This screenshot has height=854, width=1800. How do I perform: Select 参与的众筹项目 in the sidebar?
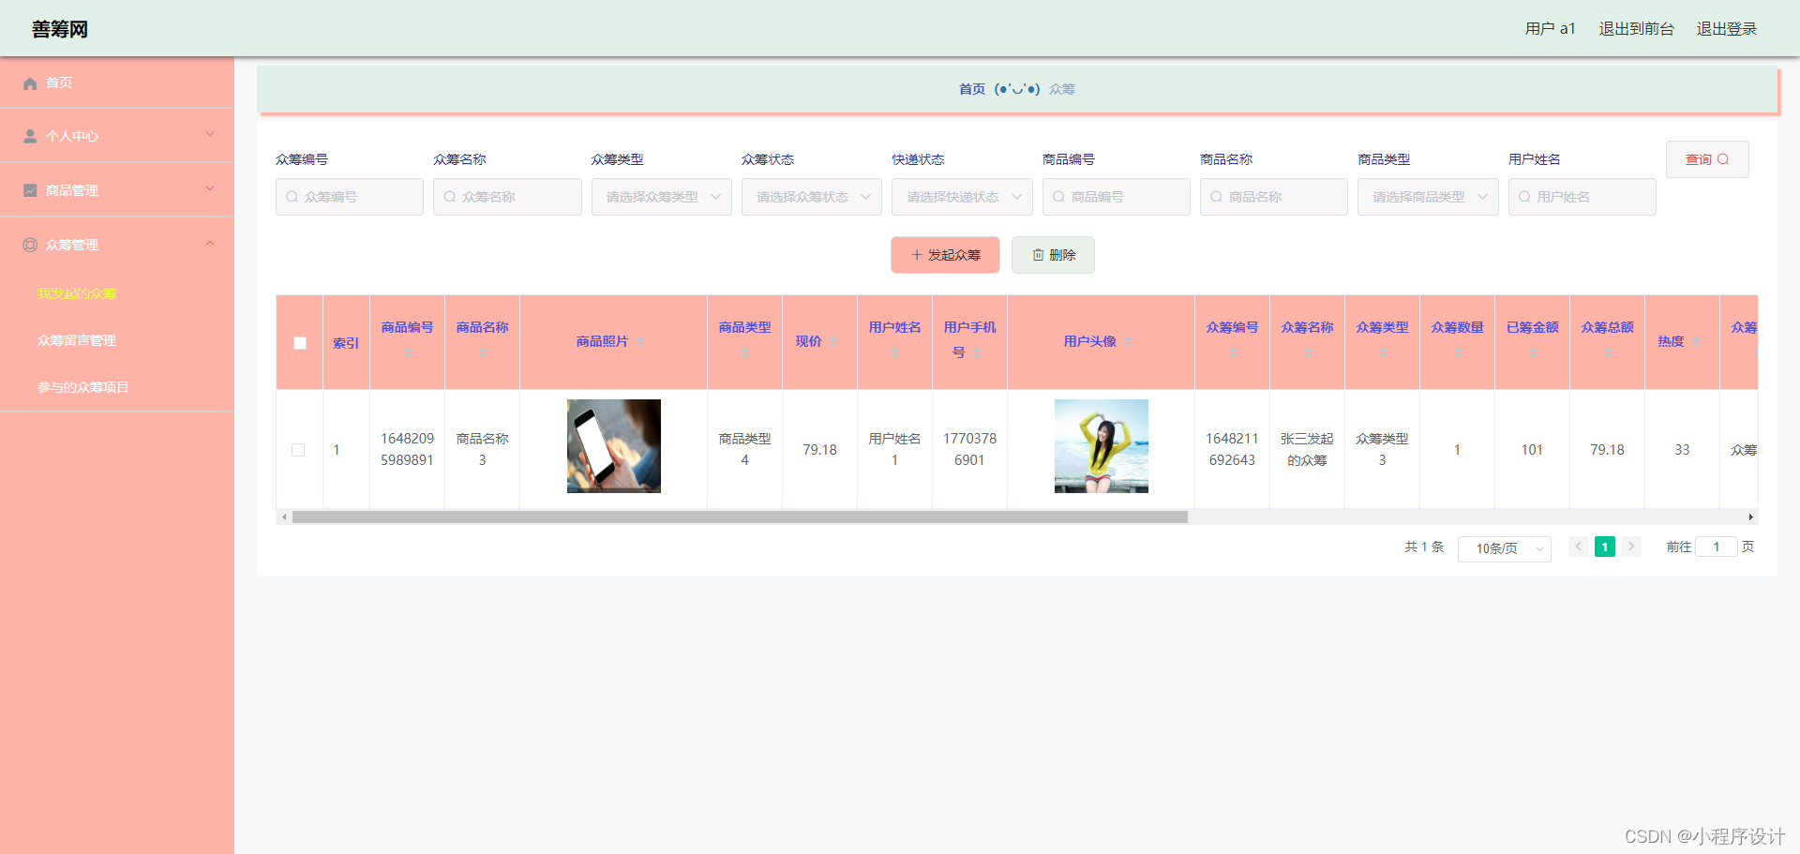point(83,386)
